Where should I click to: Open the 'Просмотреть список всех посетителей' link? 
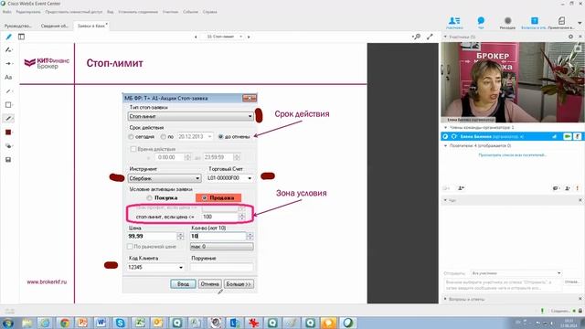click(x=512, y=154)
